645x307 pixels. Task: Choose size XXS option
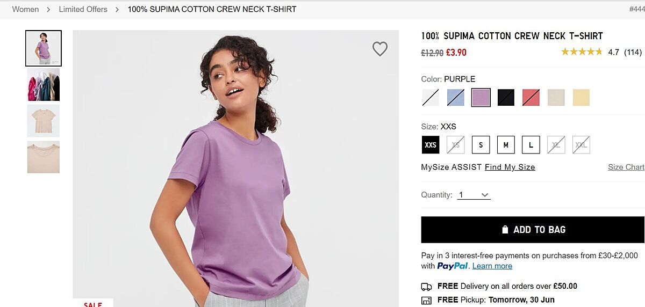tap(431, 145)
